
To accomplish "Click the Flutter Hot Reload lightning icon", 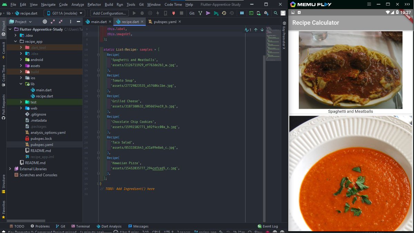I will pyautogui.click(x=158, y=13).
